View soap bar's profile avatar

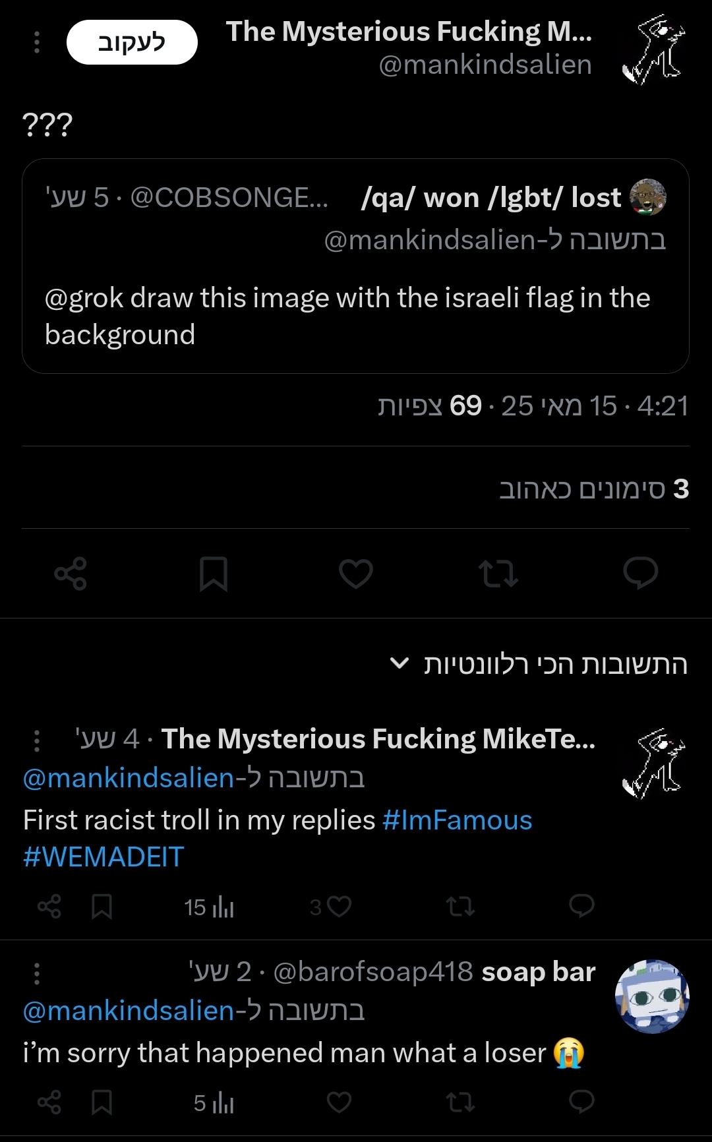(651, 996)
